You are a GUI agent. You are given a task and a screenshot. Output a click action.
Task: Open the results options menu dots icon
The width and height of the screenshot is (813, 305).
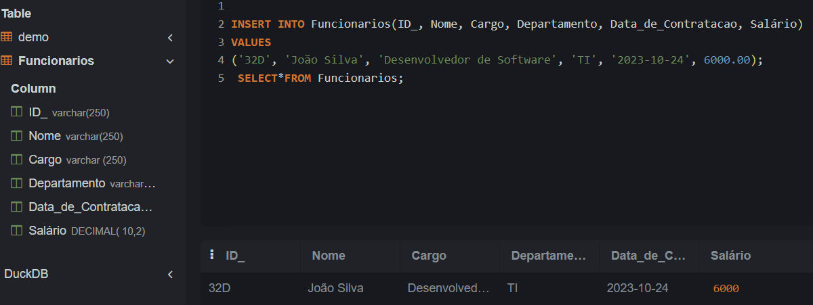pyautogui.click(x=212, y=254)
